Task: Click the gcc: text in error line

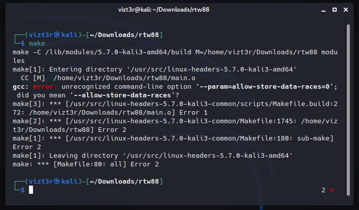Action: tap(20, 86)
